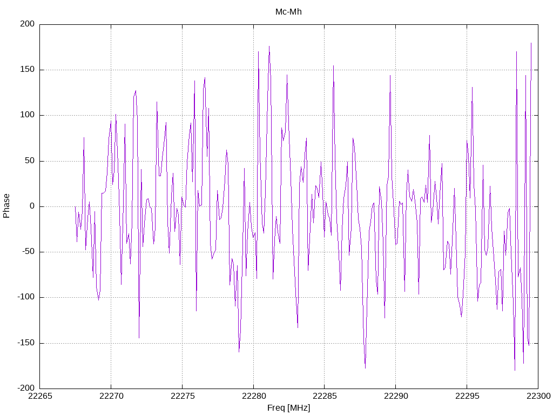
Task: Click the Phase y-axis label
Action: [x=6, y=206]
